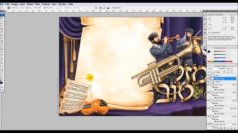Commit the transform with the checkmark
The height and width of the screenshot is (133, 238).
pos(104,8)
